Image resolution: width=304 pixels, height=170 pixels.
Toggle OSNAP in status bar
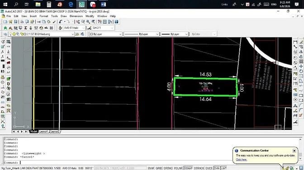pos(188,168)
